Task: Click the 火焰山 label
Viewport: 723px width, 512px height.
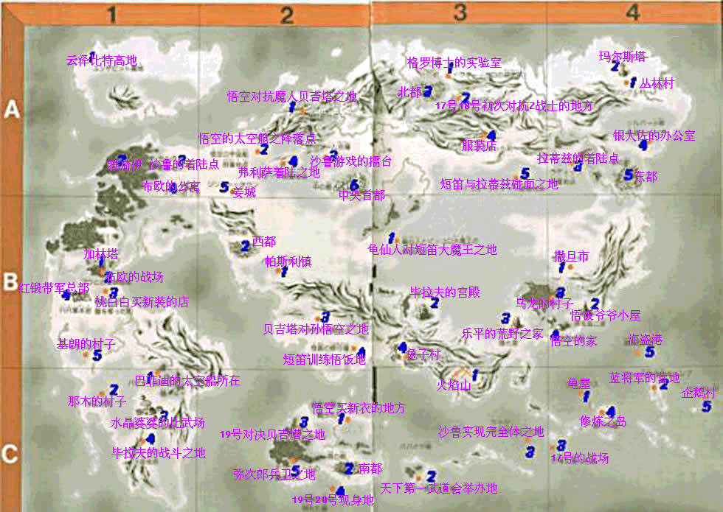Action: click(x=454, y=385)
